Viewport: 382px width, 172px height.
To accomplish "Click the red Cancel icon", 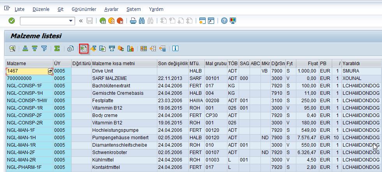I will (120, 21).
